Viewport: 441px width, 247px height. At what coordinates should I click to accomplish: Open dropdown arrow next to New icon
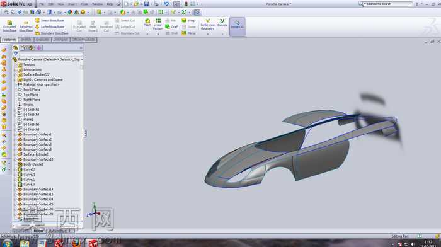pos(131,4)
